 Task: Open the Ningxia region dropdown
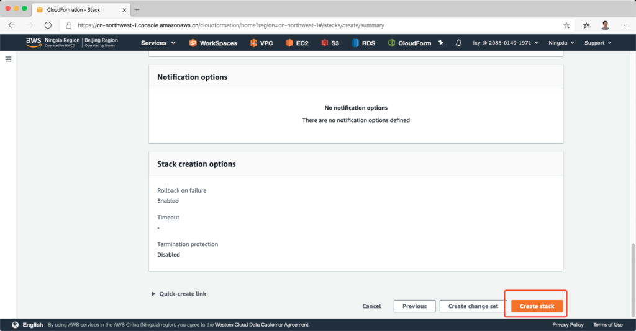pos(561,43)
